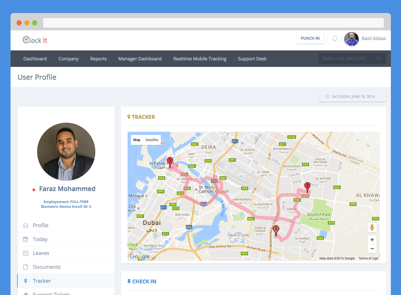Click Basil Abbas profile avatar
401x295 pixels.
[x=351, y=39]
